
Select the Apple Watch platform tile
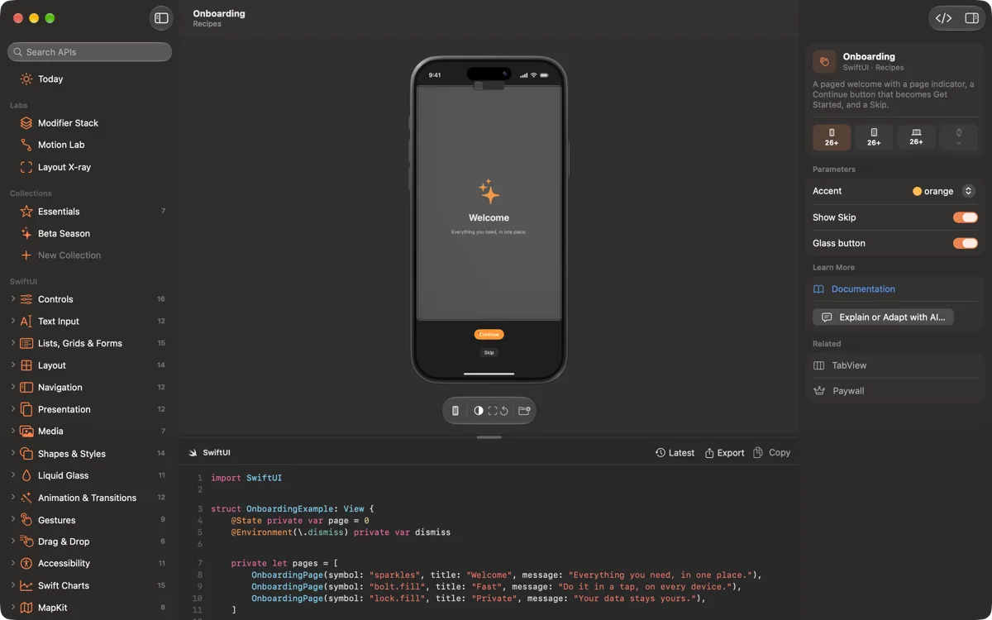(x=958, y=137)
